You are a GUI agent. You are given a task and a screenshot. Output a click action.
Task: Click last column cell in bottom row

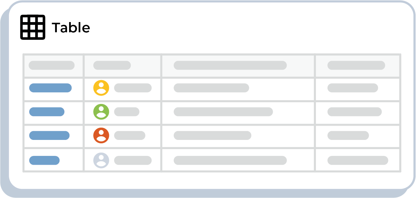click(x=358, y=160)
